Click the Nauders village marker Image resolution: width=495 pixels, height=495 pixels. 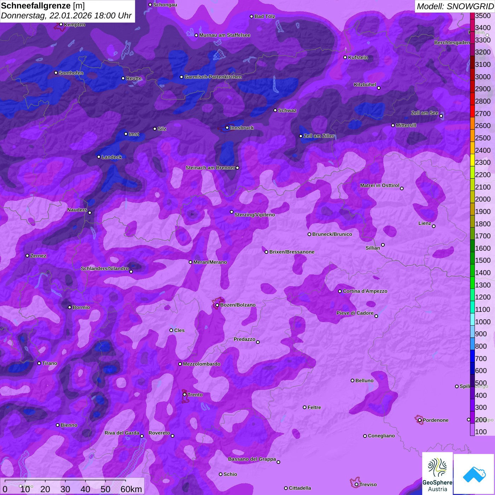coord(90,213)
